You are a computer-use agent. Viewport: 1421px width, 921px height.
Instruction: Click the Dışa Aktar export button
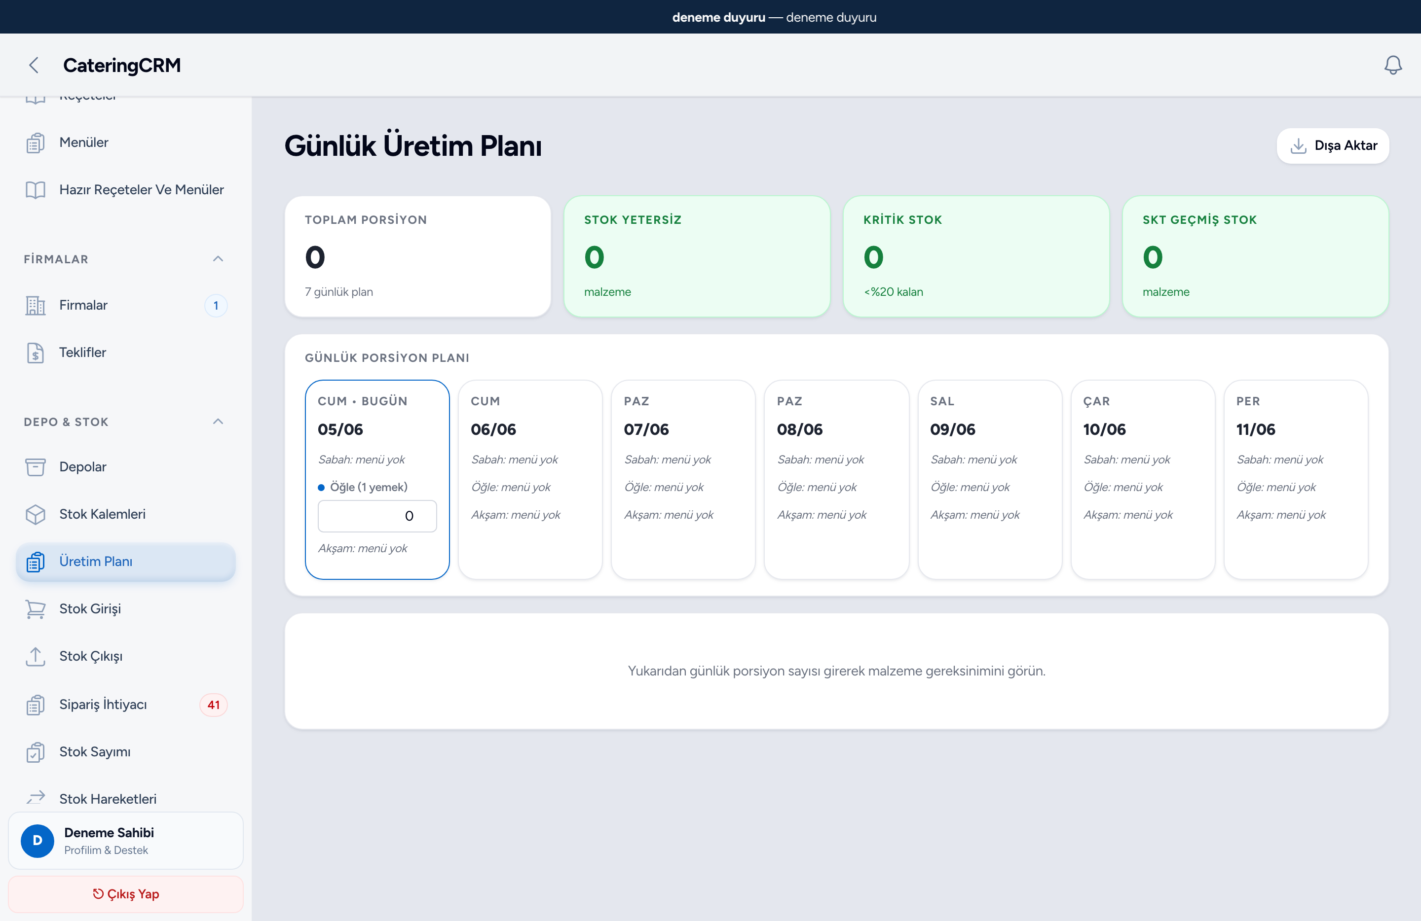(1333, 145)
